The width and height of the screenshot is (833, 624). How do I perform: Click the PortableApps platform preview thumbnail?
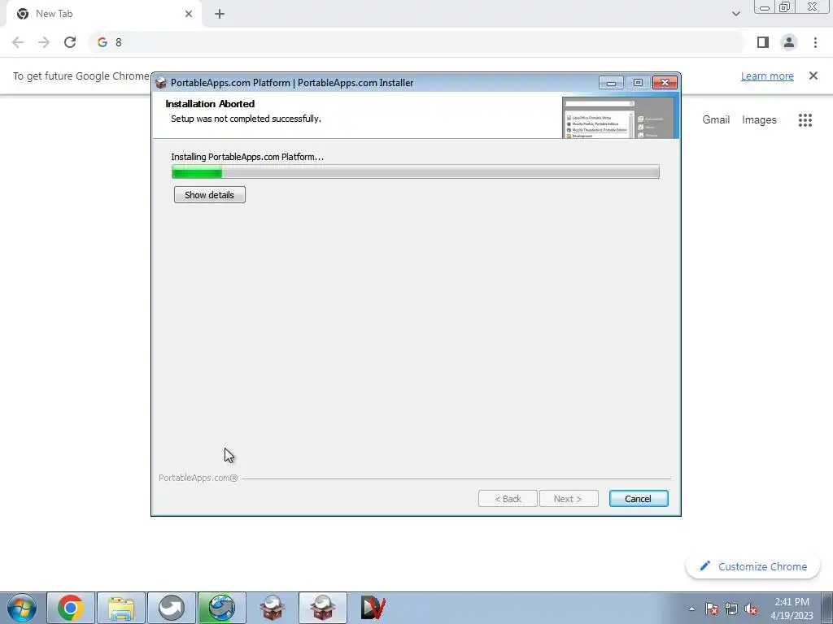click(619, 117)
